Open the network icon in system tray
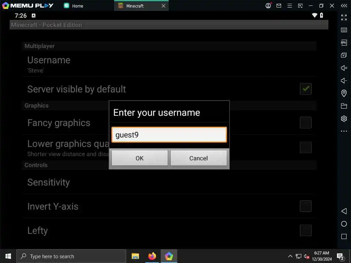 [299, 256]
